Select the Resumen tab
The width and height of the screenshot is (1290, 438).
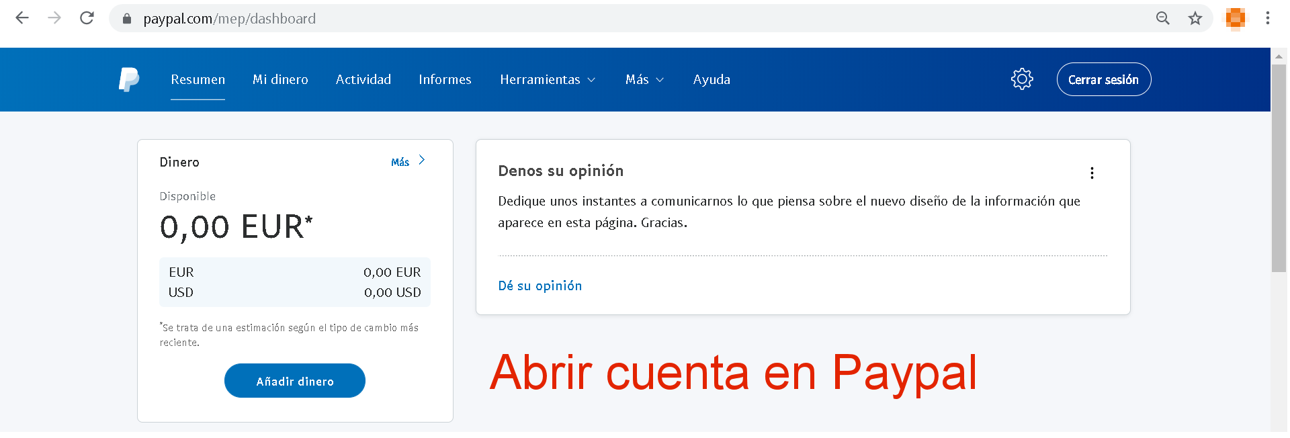click(x=198, y=79)
